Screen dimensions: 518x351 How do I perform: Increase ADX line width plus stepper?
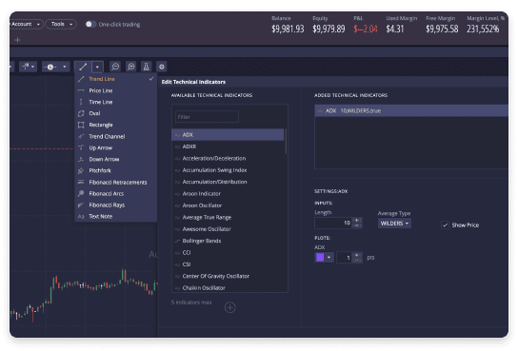[x=357, y=255]
